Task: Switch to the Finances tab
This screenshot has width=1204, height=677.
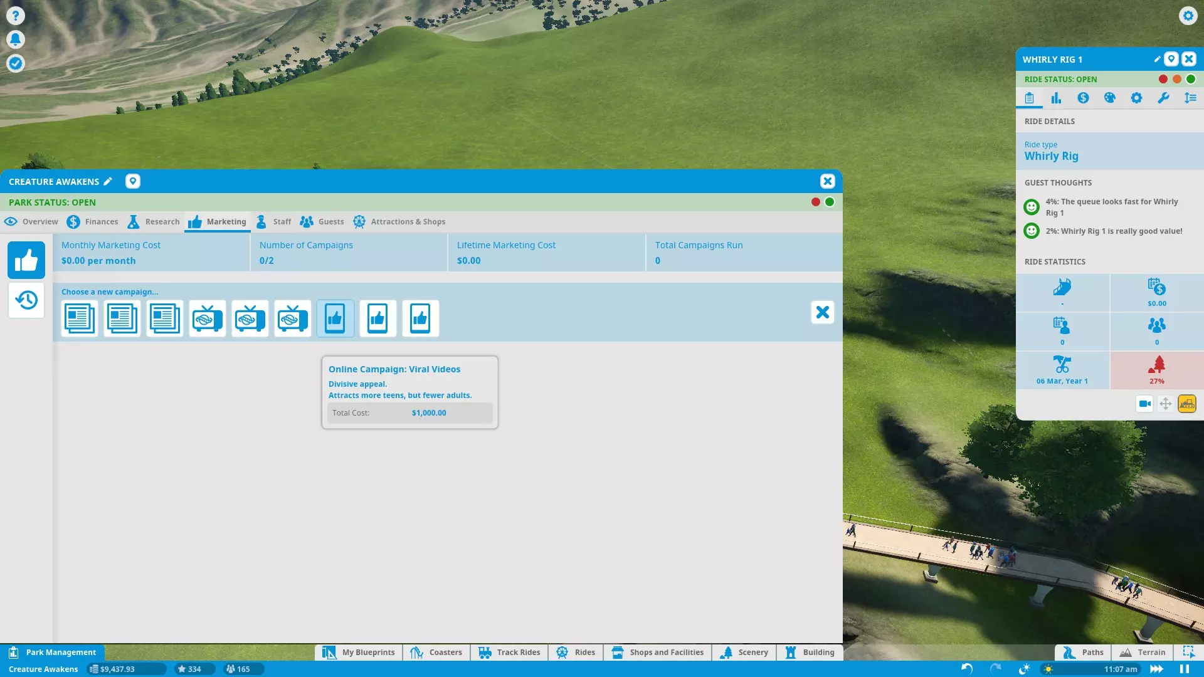Action: [x=92, y=221]
